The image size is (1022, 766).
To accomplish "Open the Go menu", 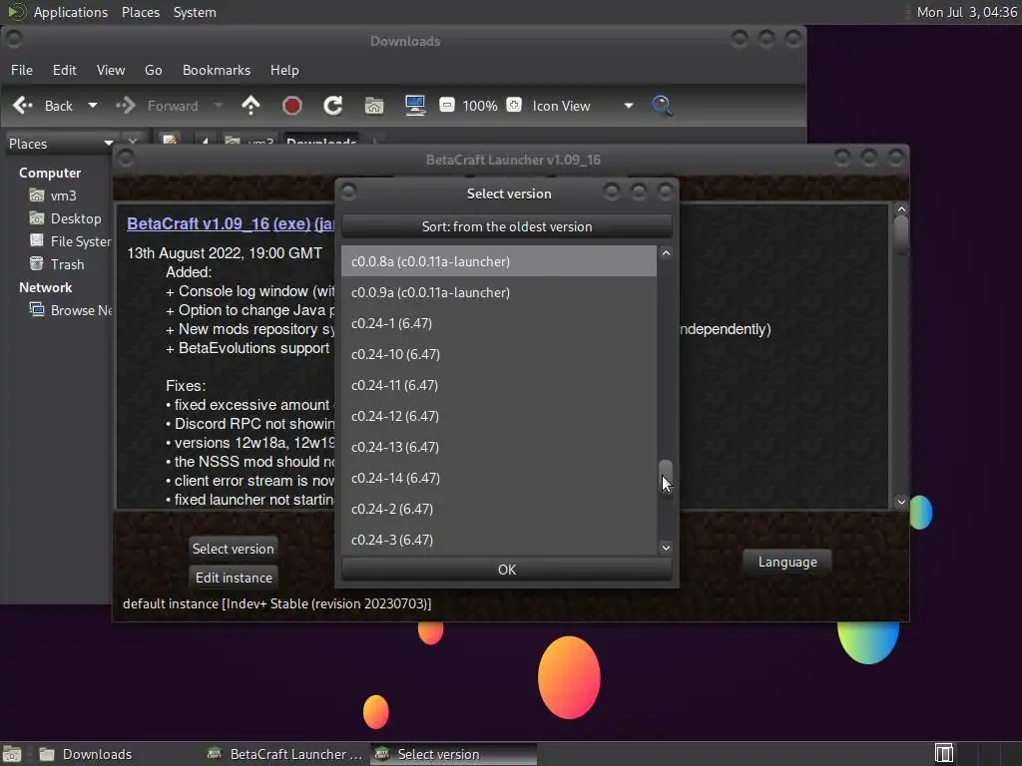I will [x=153, y=70].
